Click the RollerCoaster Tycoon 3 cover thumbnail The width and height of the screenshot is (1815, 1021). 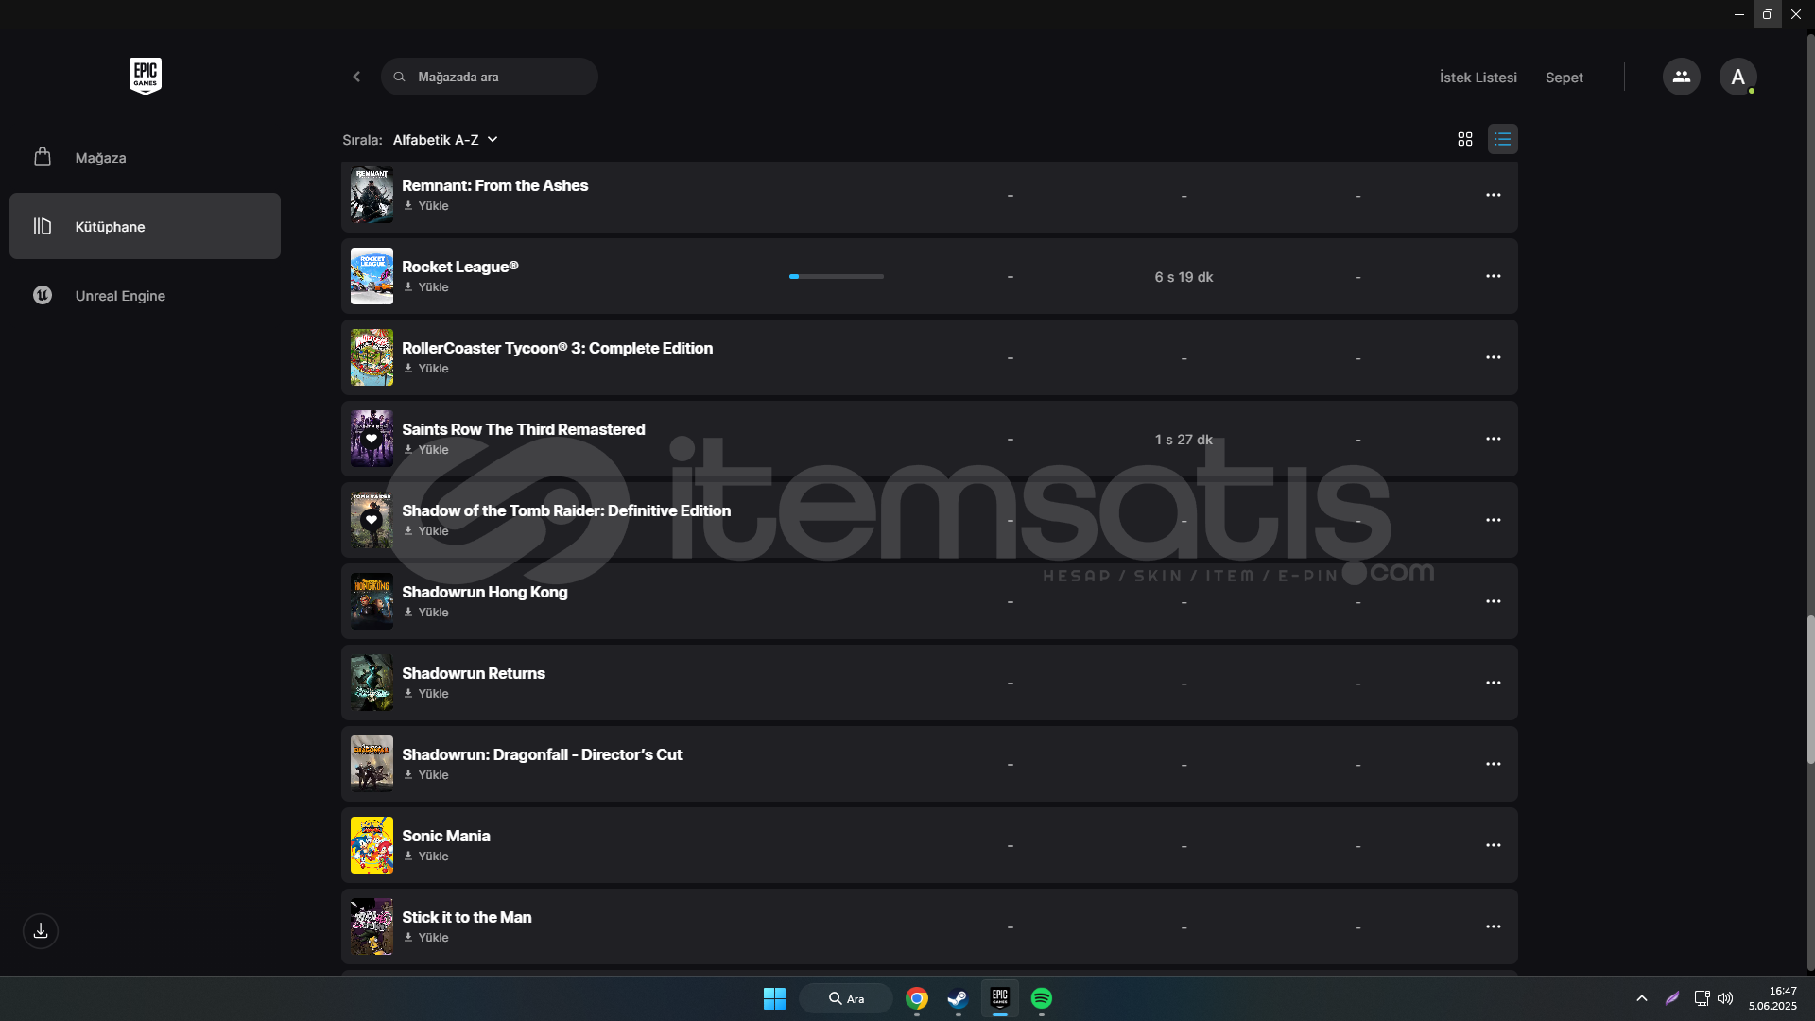pyautogui.click(x=372, y=357)
